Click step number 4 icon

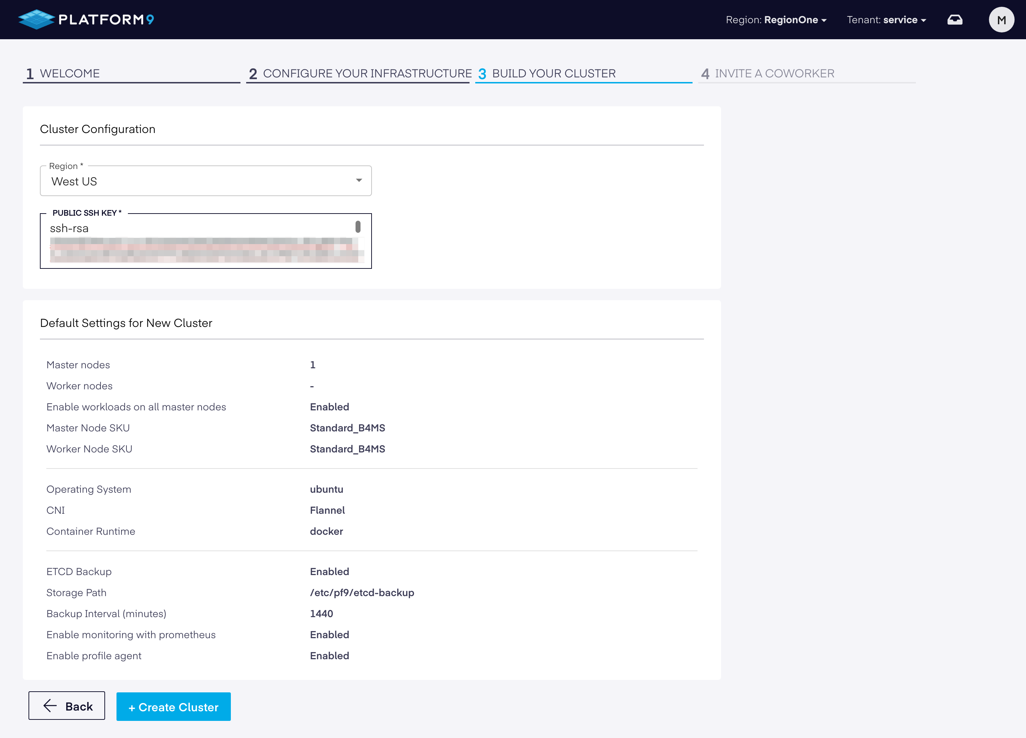[x=705, y=74]
